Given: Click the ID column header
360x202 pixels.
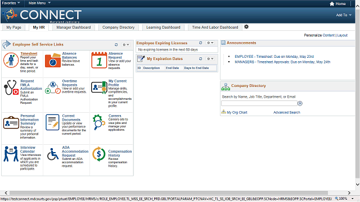Looking at the screenshot, I should [x=139, y=68].
